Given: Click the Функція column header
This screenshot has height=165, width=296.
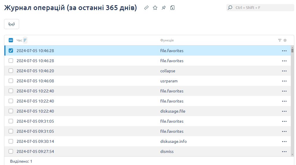Looking at the screenshot, I should coord(167,40).
